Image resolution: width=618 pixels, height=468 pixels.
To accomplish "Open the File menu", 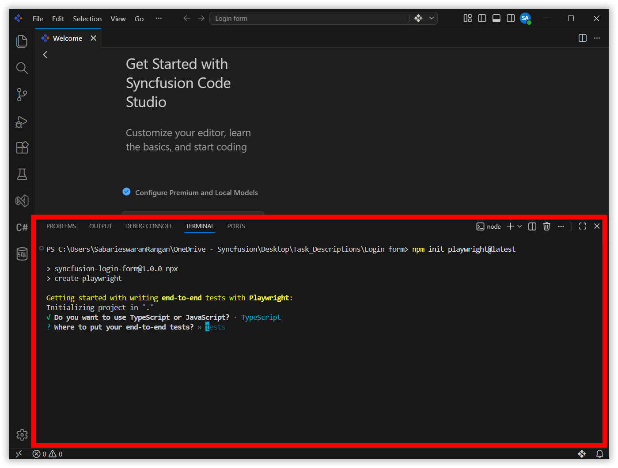I will click(38, 19).
